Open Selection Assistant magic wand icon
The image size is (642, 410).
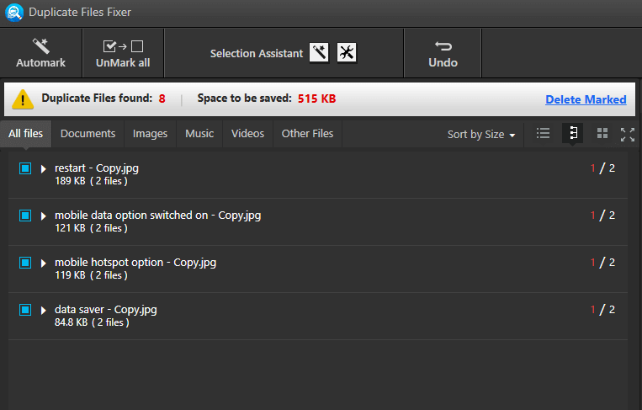319,53
